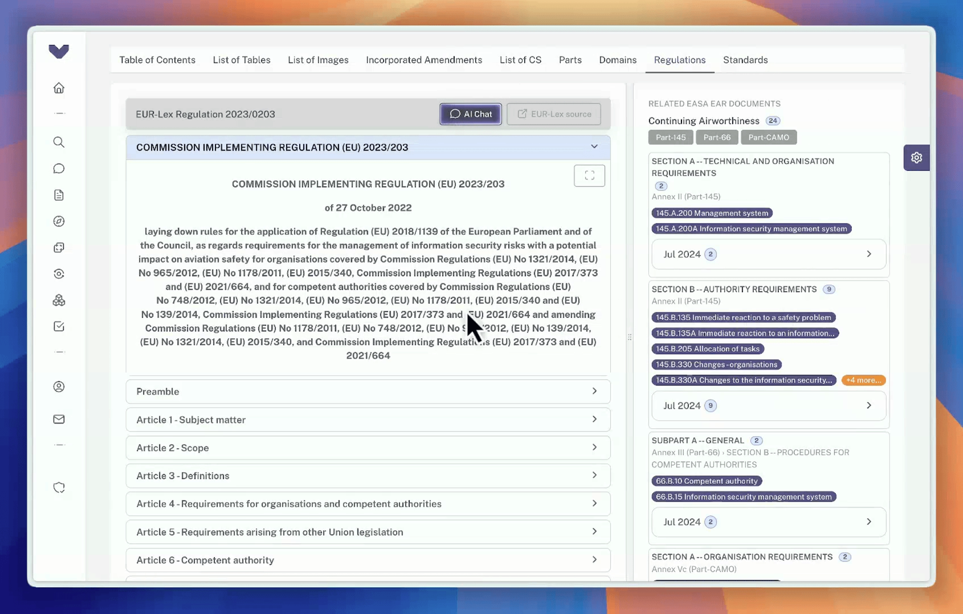The width and height of the screenshot is (963, 614).
Task: Switch to the Incorporated Amendments tab
Action: [x=424, y=60]
